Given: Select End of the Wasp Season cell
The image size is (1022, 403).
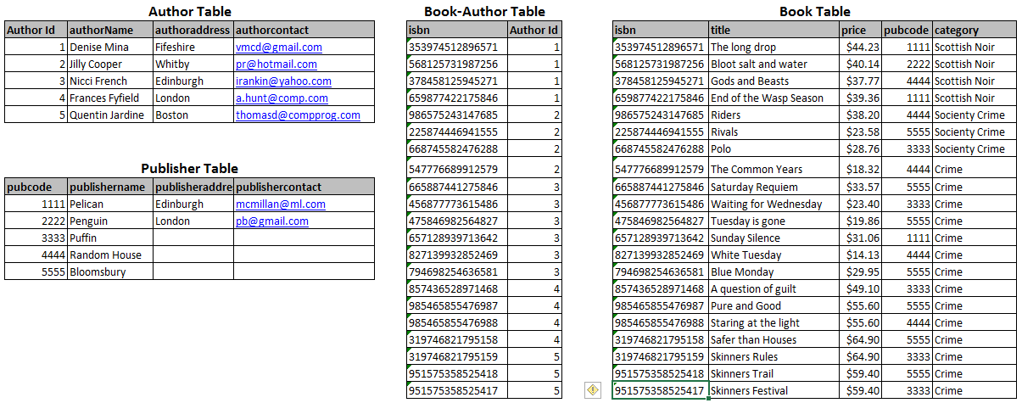Looking at the screenshot, I should click(x=773, y=98).
